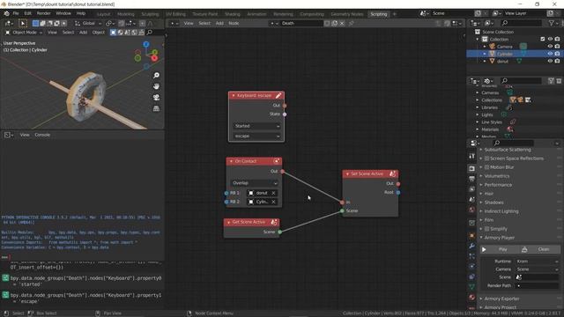Unlink the Death node tree X icon
The height and width of the screenshot is (317, 564).
pyautogui.click(x=342, y=24)
